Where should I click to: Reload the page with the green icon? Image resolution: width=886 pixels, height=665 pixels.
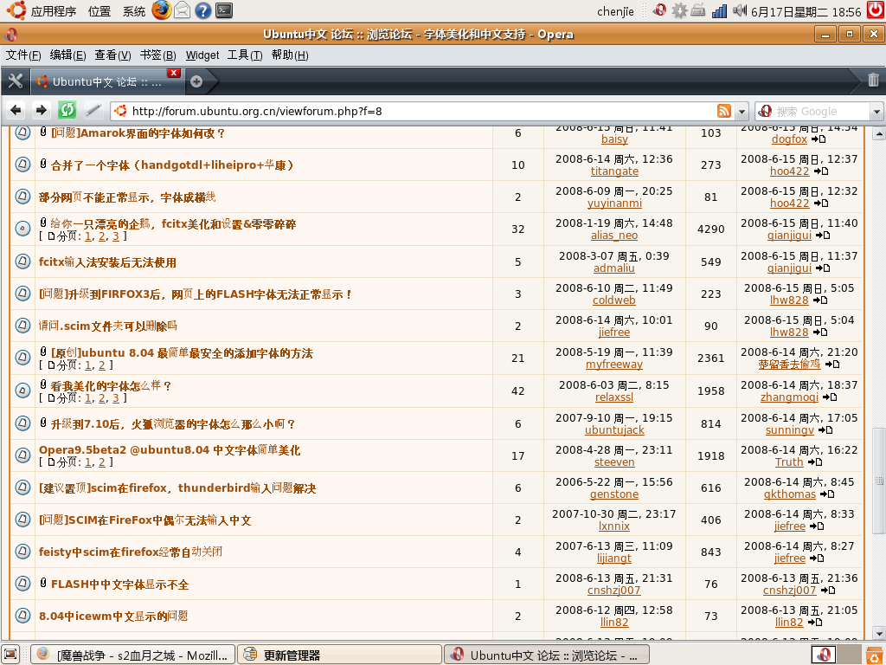click(x=67, y=110)
